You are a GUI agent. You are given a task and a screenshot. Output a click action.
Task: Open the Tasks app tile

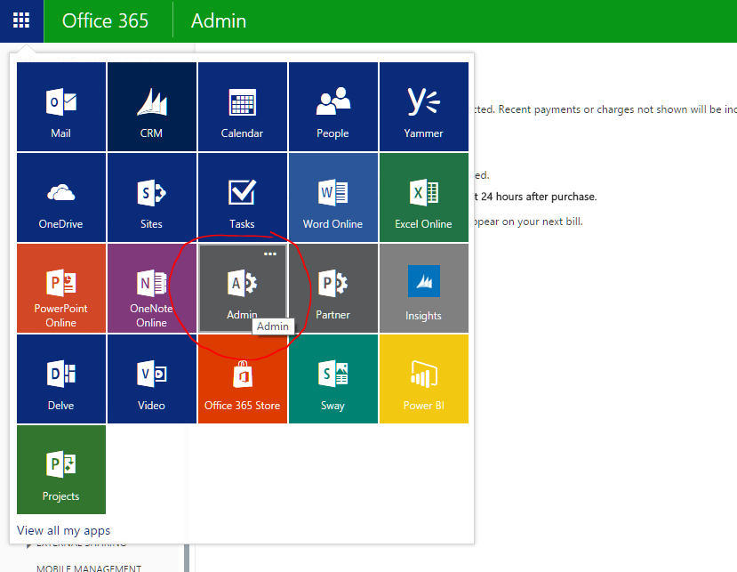(x=242, y=197)
